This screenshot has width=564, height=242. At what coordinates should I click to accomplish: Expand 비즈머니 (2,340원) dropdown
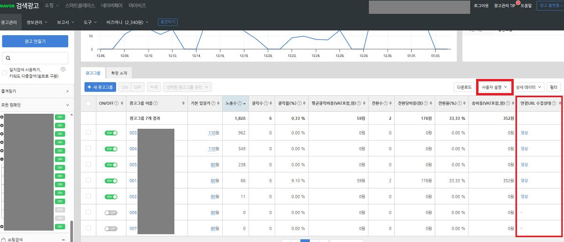pos(127,22)
